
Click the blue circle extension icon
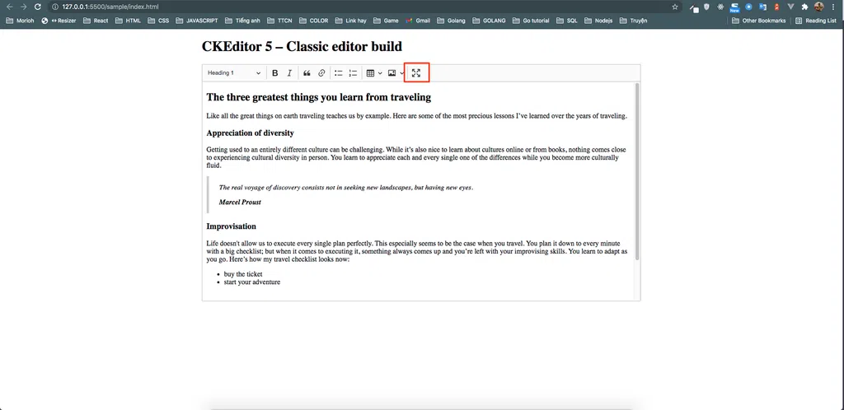748,7
